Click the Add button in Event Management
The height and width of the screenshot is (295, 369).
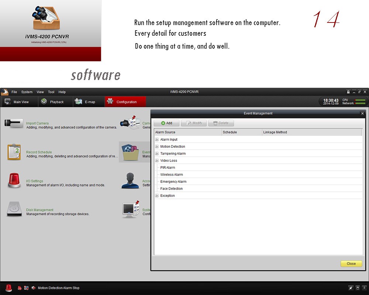point(166,123)
